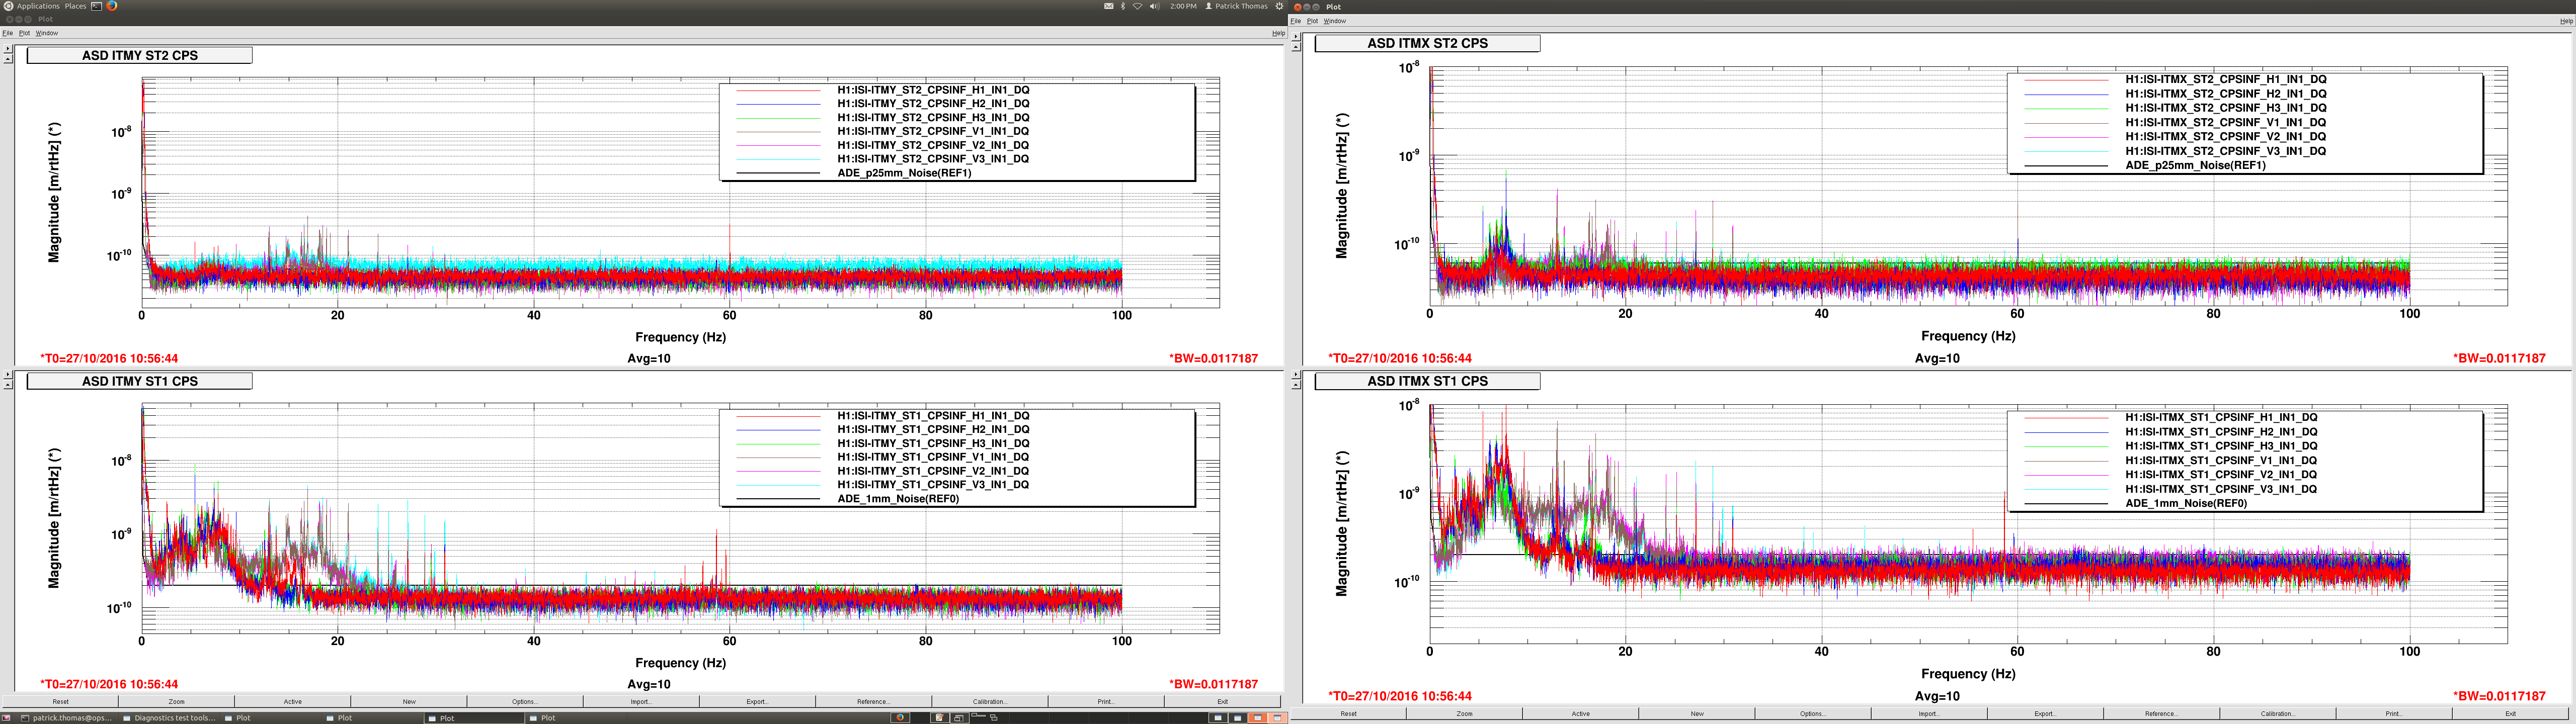The height and width of the screenshot is (724, 2576).
Task: Click the Ubuntu logo beside Applications
Action: click(8, 6)
